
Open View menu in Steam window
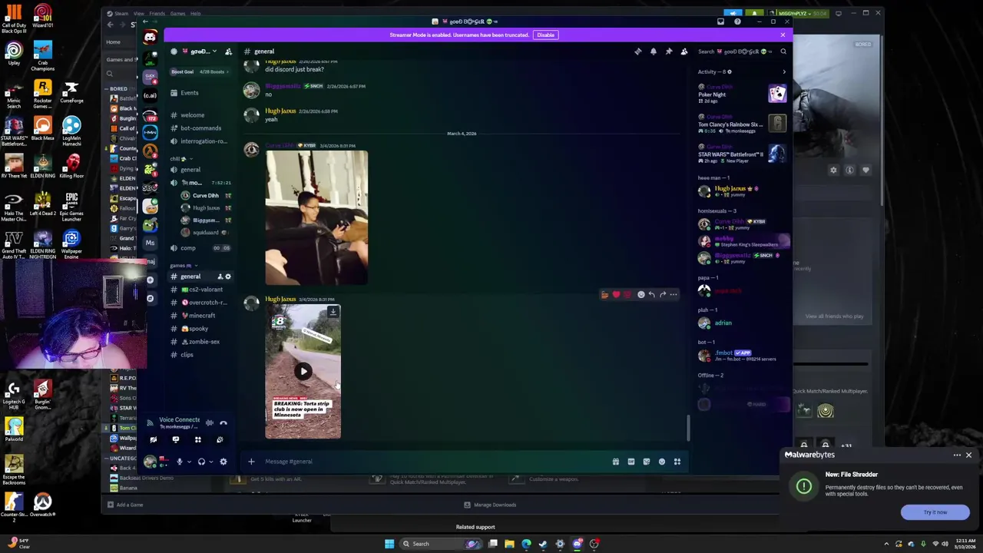[x=139, y=13]
